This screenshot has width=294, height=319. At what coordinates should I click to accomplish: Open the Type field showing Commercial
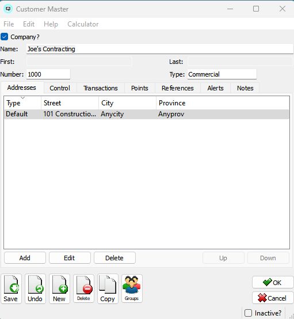point(222,74)
